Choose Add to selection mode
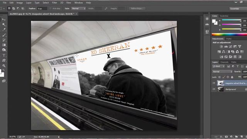The height and width of the screenshot is (139, 247). click(14, 8)
